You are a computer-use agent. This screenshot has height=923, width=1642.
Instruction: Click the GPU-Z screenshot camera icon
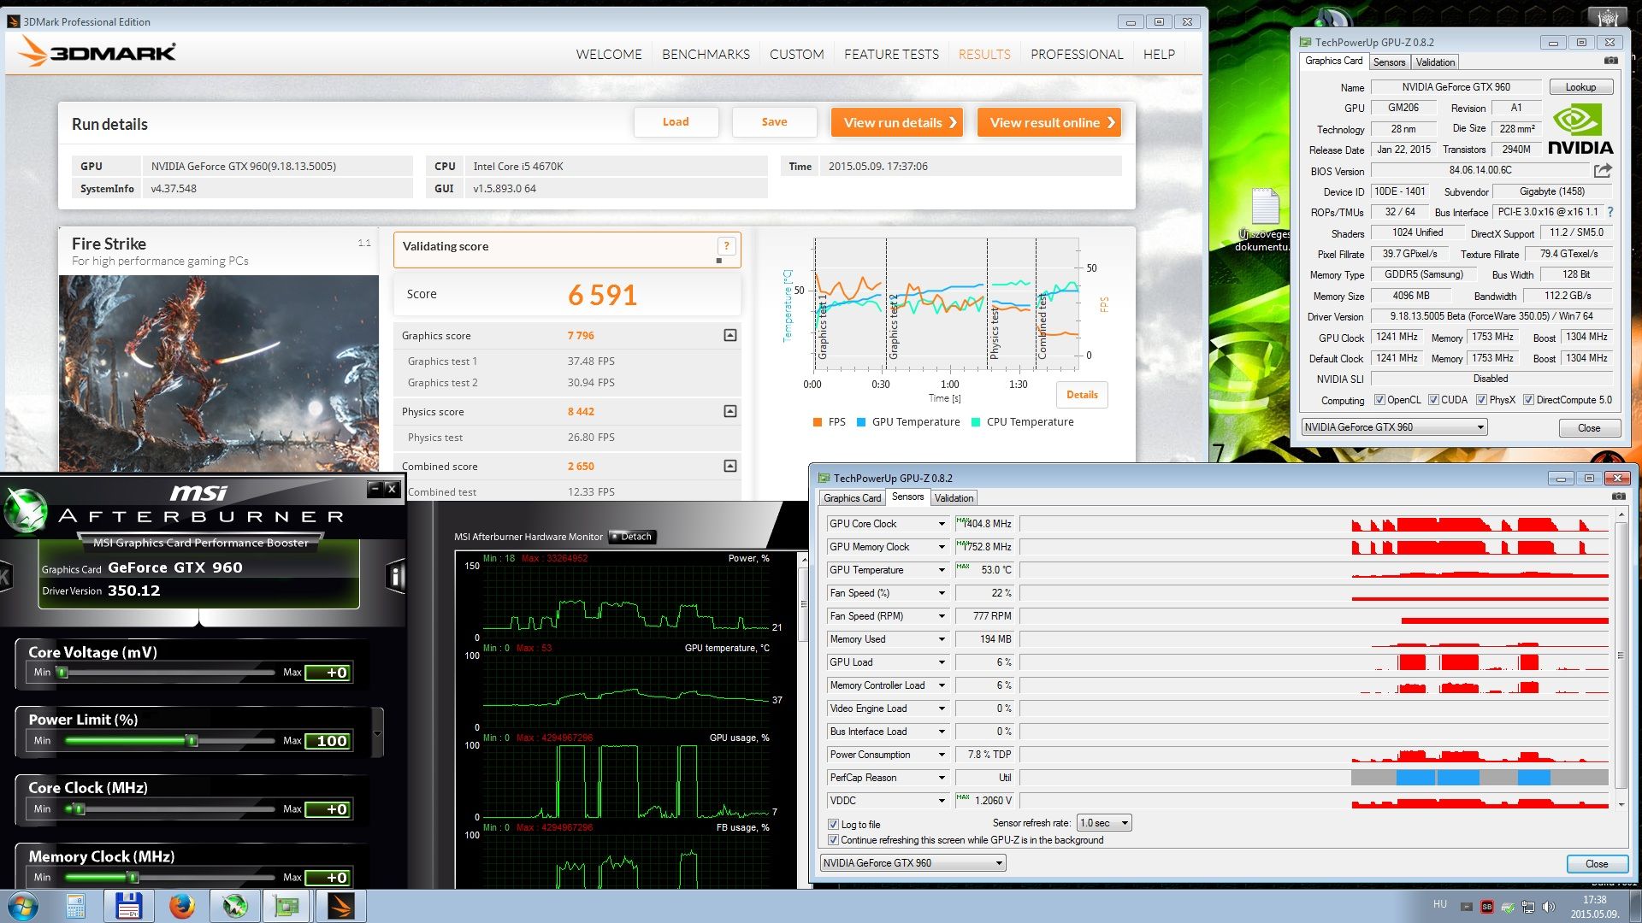tap(1610, 61)
